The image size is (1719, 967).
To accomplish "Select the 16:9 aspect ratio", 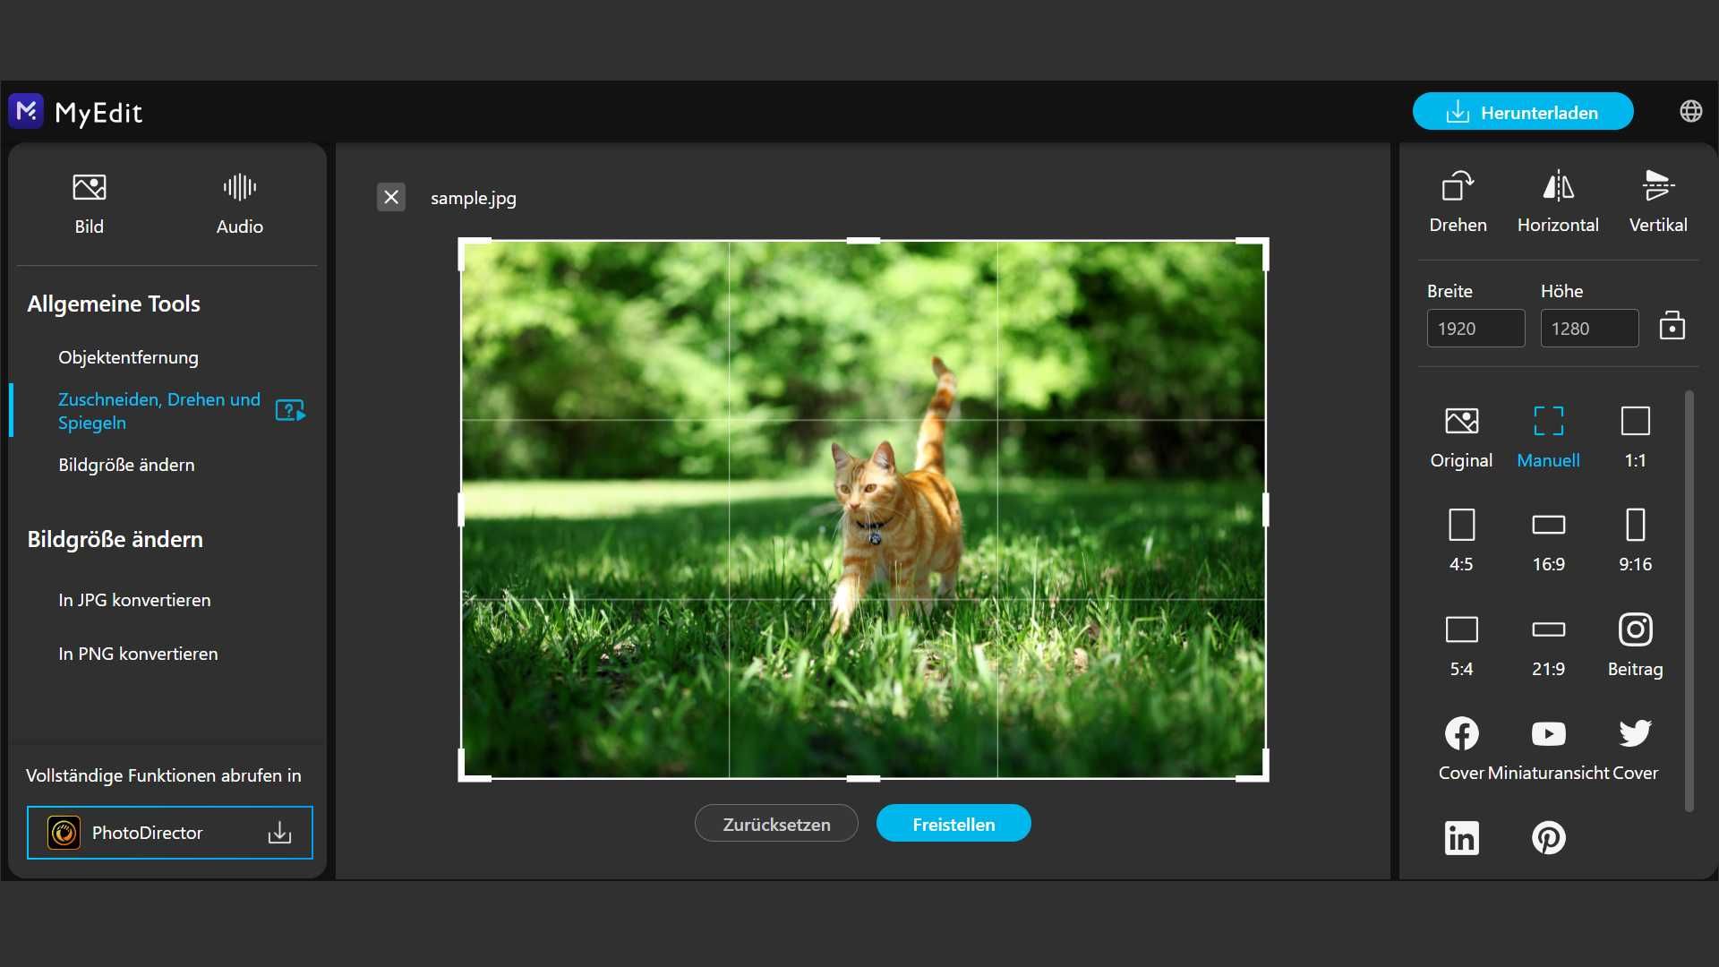I will click(1548, 526).
